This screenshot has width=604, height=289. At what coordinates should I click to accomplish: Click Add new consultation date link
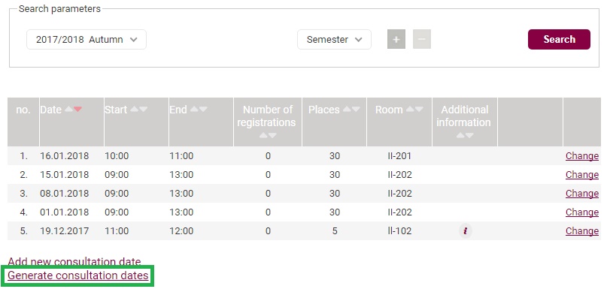pyautogui.click(x=74, y=262)
